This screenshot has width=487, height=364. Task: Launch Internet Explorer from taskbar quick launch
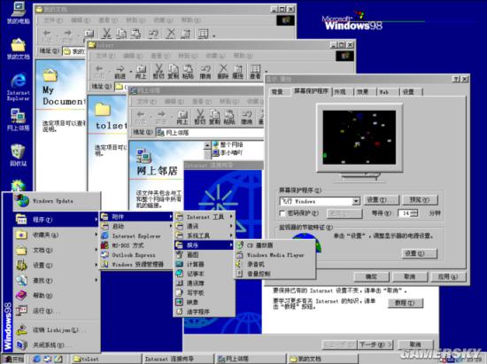(x=36, y=359)
